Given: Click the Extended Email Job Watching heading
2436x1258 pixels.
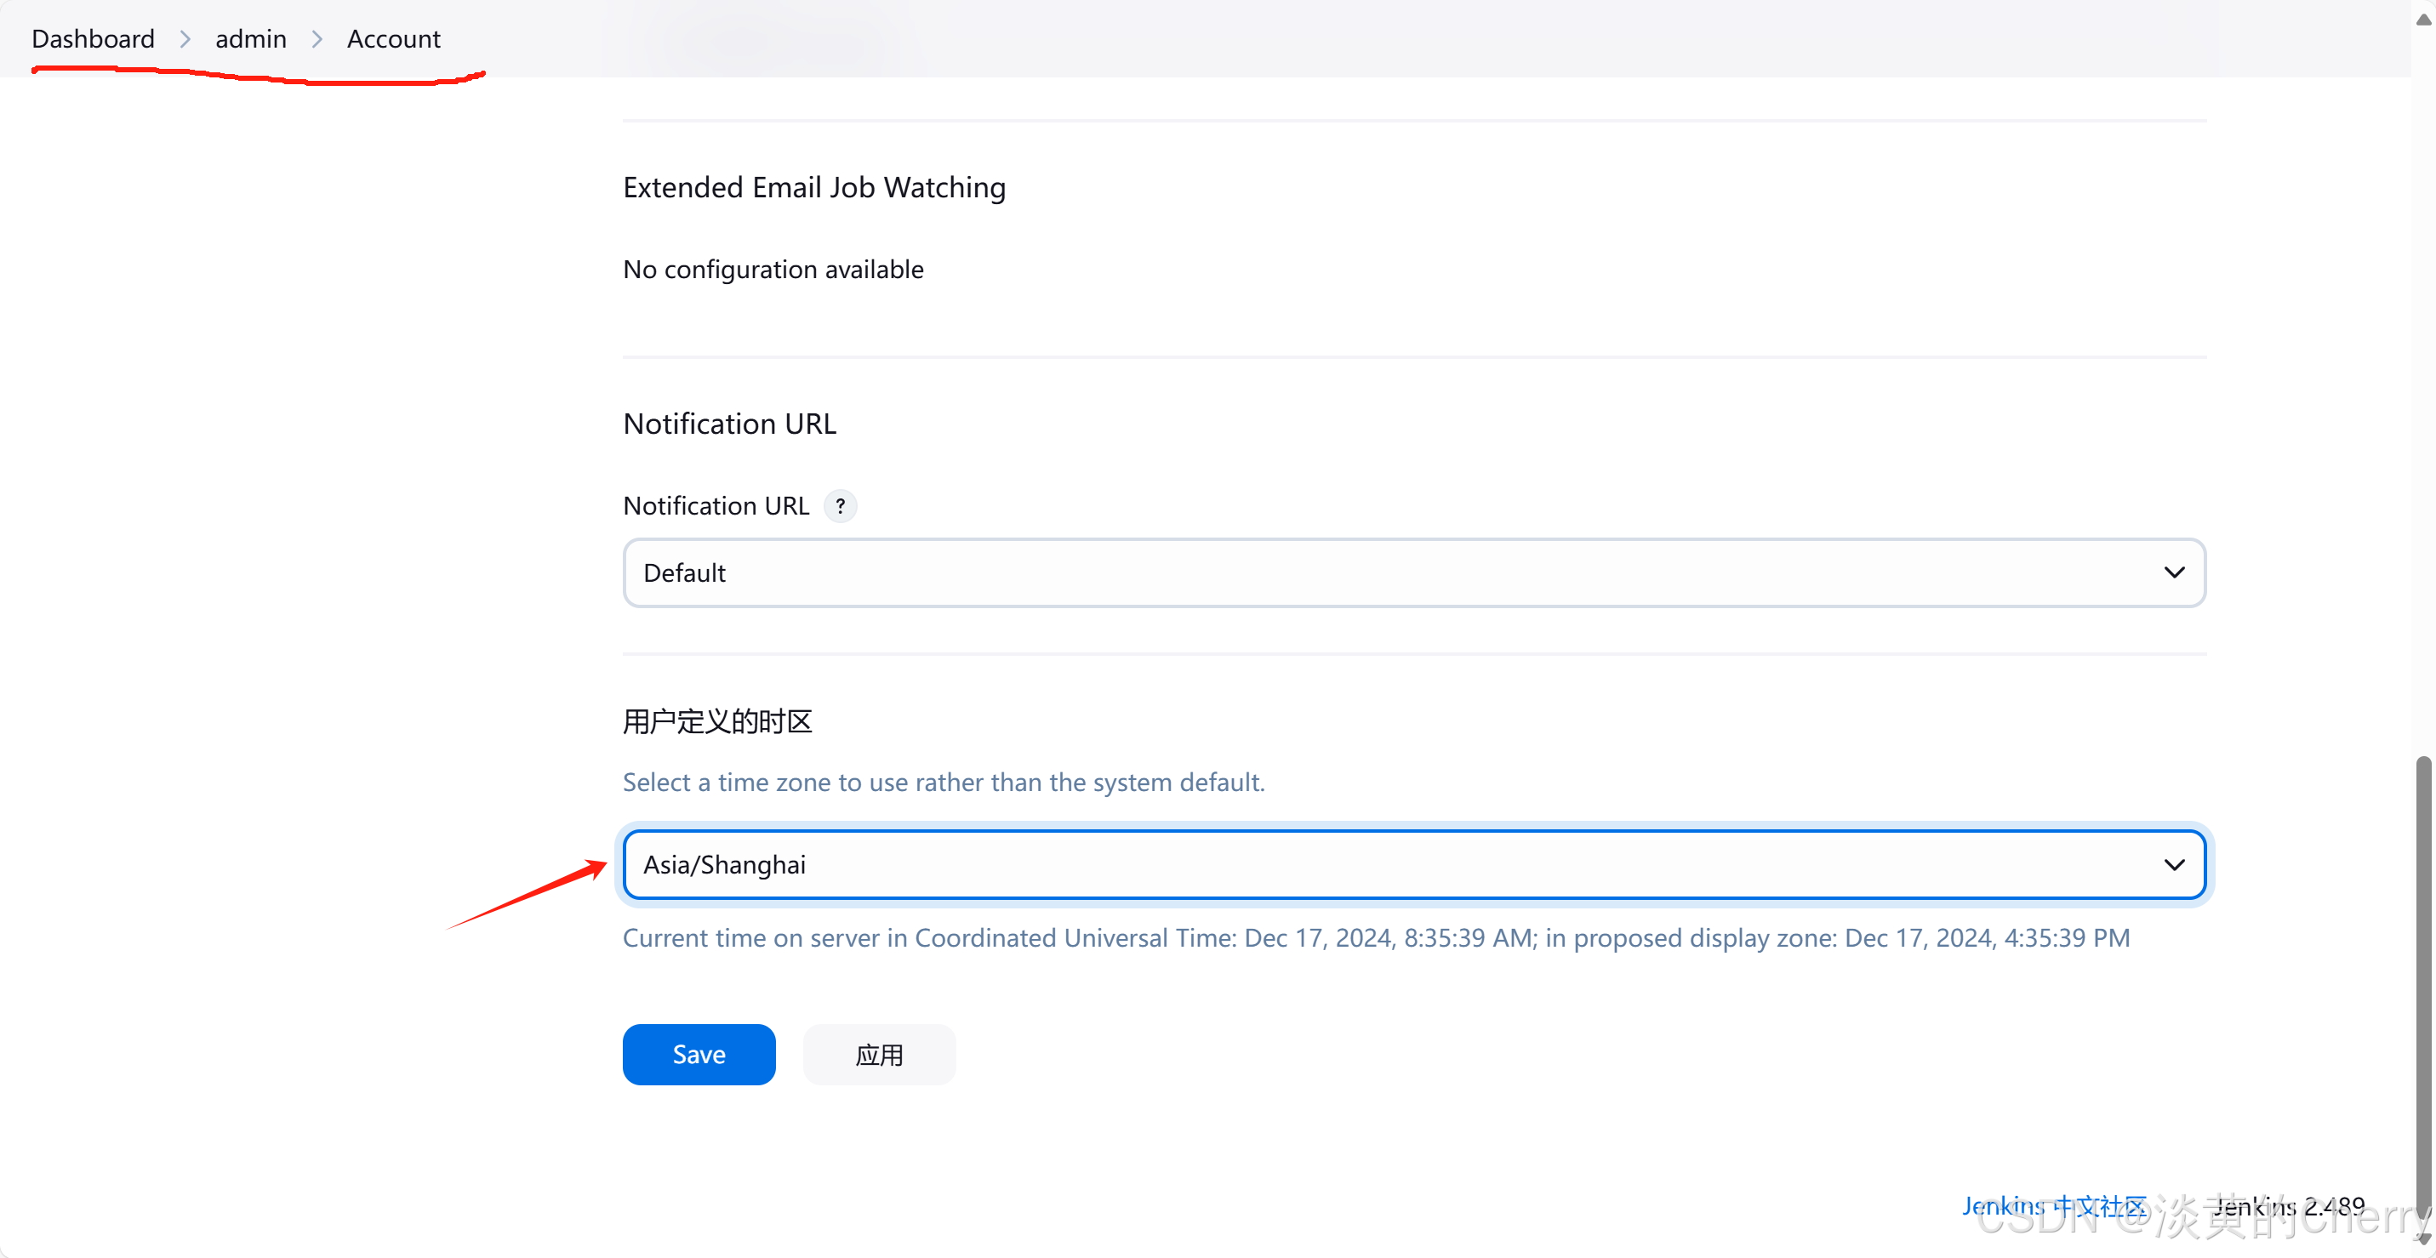Looking at the screenshot, I should (x=814, y=187).
